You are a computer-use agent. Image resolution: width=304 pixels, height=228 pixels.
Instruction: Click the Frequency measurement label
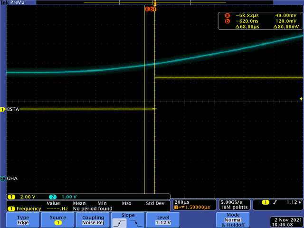tap(28, 209)
